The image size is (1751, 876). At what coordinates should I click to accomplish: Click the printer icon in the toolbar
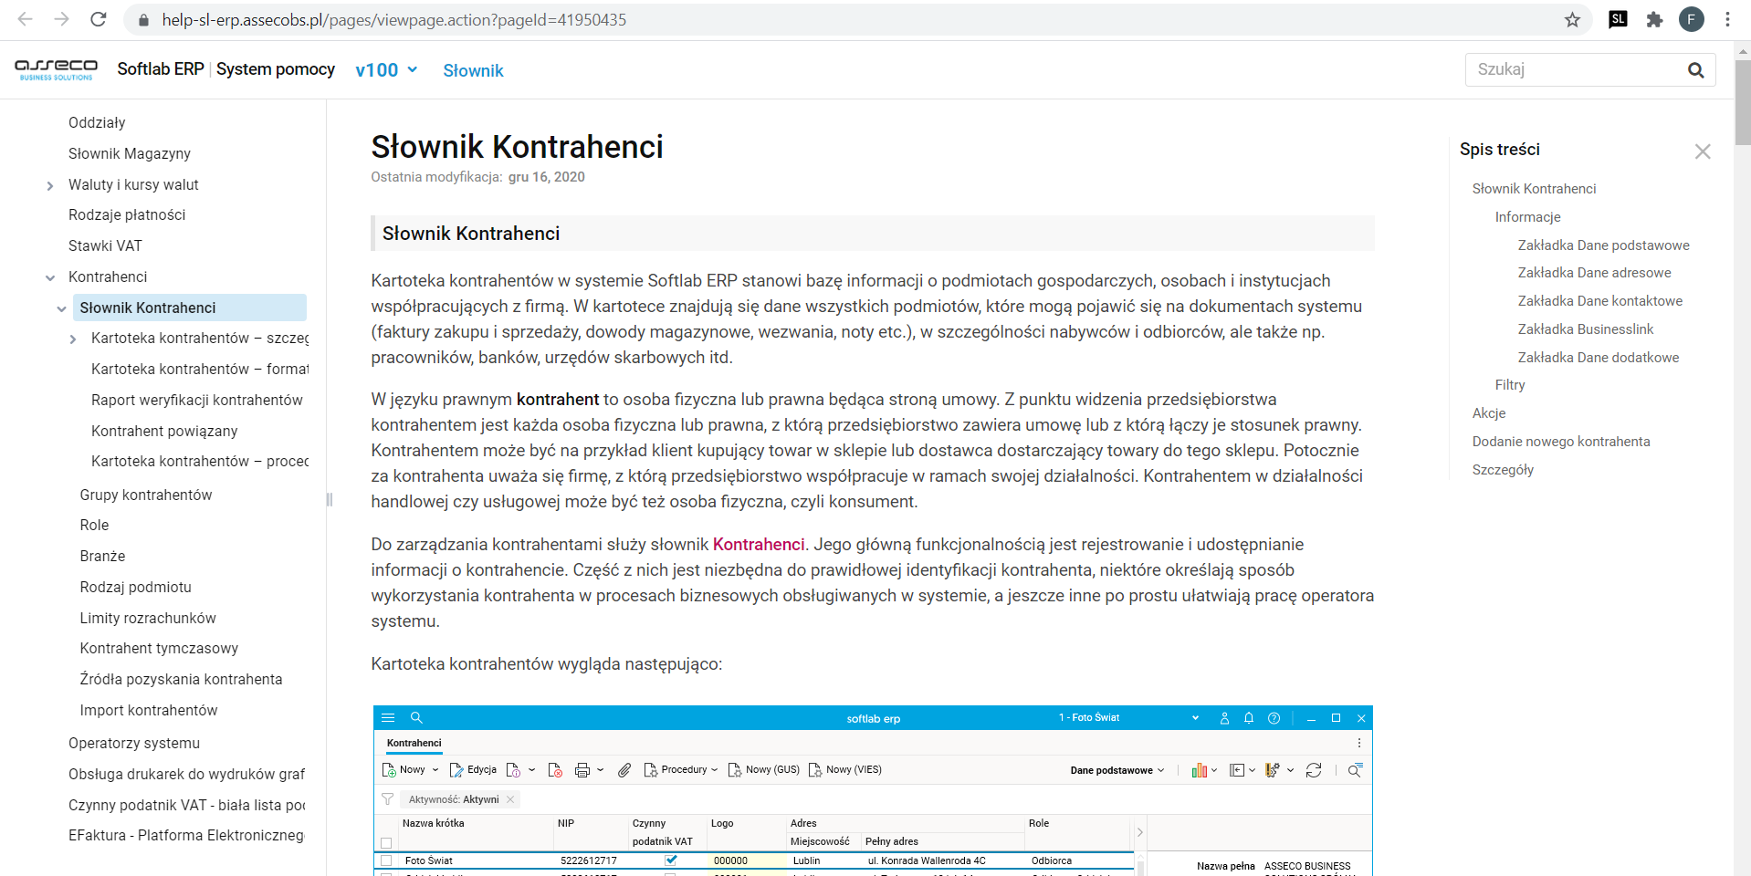point(582,770)
